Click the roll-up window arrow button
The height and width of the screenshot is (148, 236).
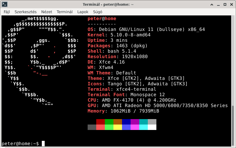212,5
